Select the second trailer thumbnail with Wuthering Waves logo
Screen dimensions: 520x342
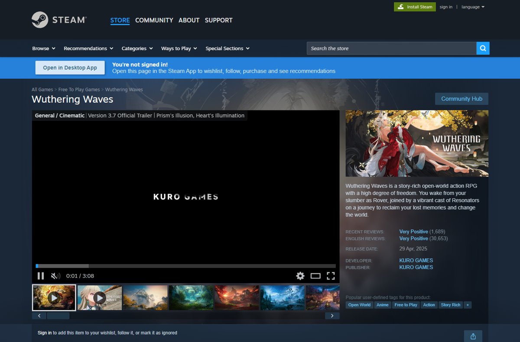[x=100, y=297]
